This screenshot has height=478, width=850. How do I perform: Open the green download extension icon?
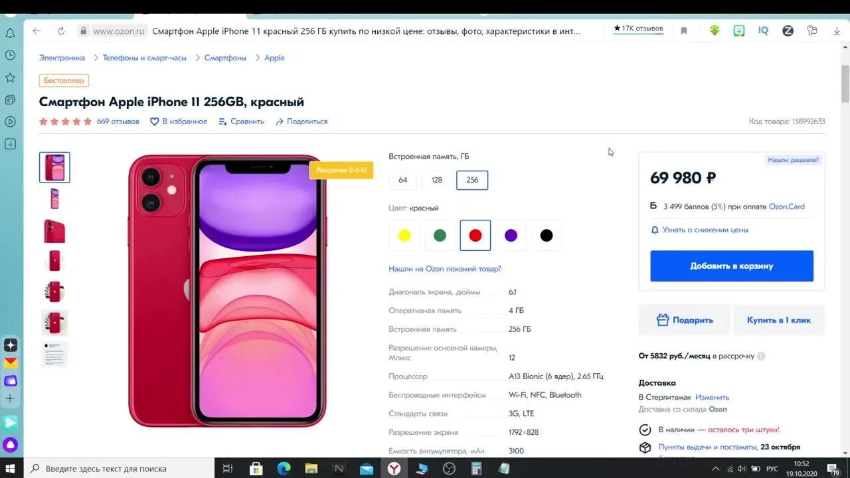coord(715,31)
